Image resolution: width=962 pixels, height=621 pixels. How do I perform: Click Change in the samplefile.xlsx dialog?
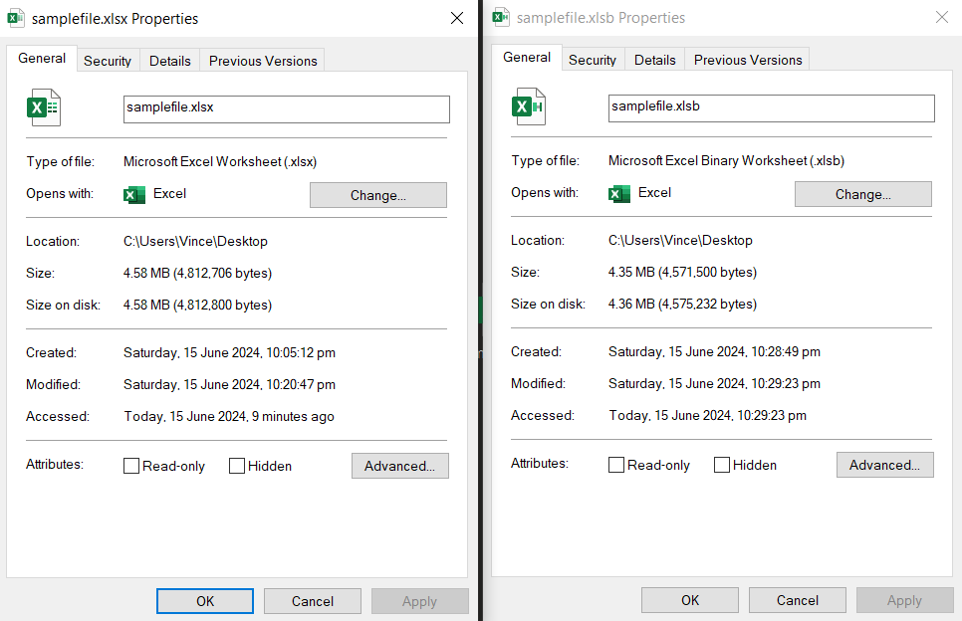pos(377,195)
